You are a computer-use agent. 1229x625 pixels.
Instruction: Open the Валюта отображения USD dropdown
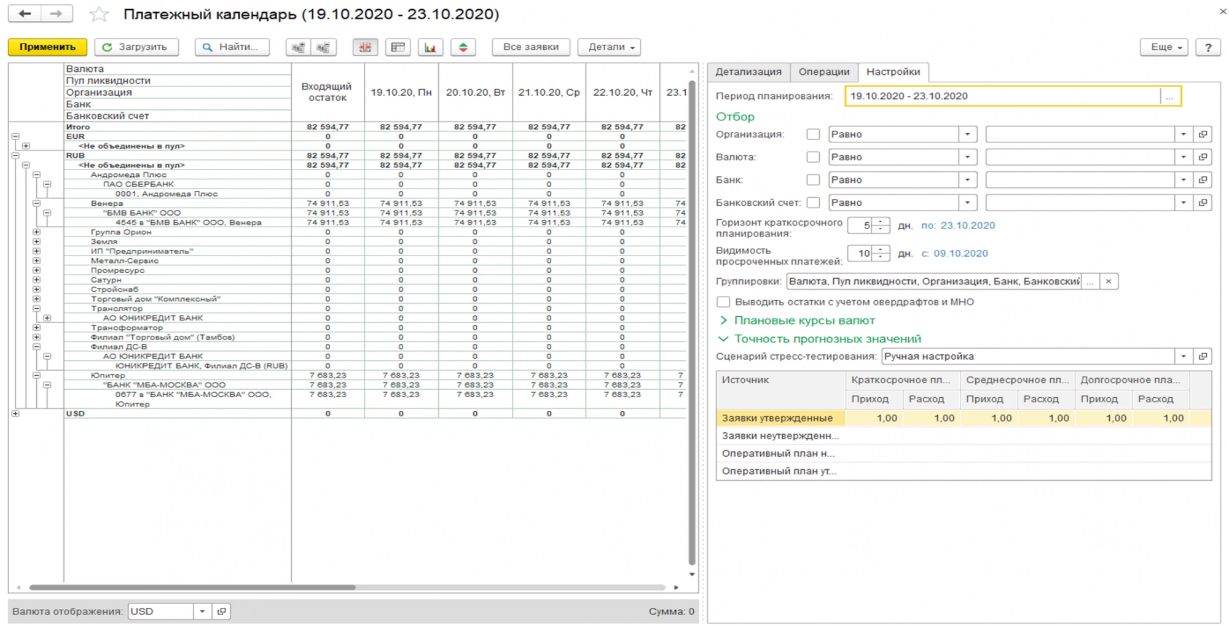point(202,611)
